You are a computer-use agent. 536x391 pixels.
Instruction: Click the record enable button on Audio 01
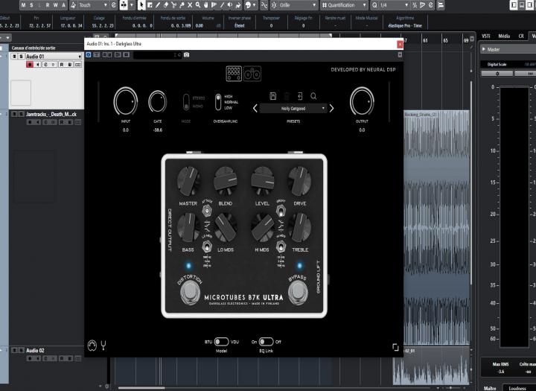coord(30,64)
